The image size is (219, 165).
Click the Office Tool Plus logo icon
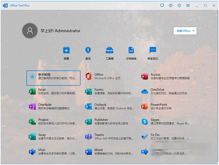point(5,5)
